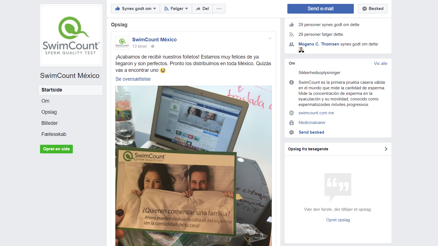Click the share arrow icon on Del
The width and height of the screenshot is (438, 246).
click(x=198, y=9)
